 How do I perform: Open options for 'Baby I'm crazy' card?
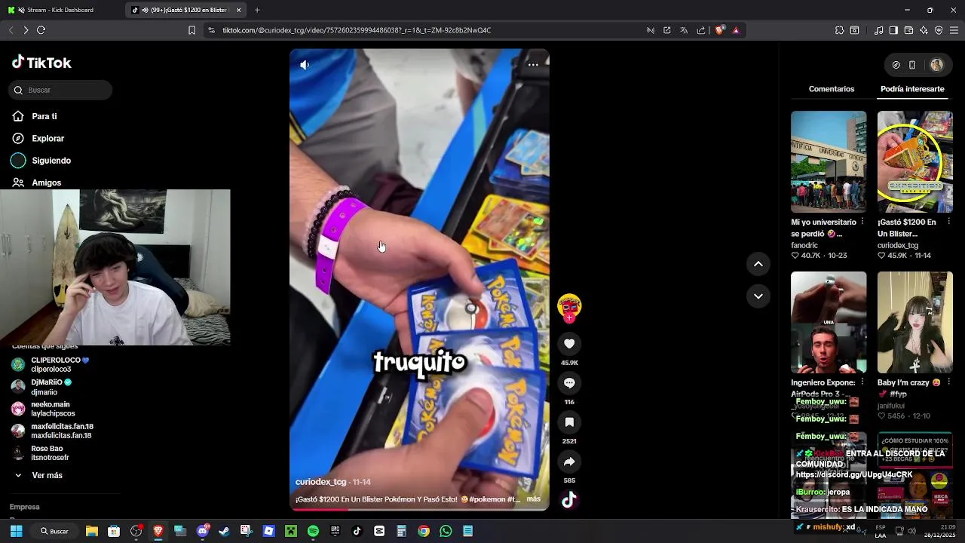(x=948, y=382)
